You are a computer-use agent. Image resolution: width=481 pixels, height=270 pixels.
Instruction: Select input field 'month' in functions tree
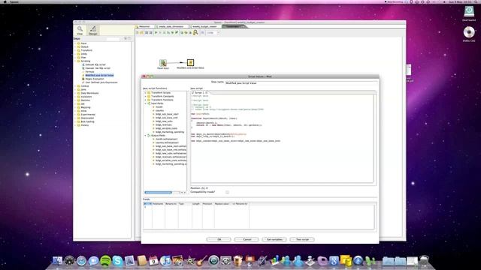159,107
